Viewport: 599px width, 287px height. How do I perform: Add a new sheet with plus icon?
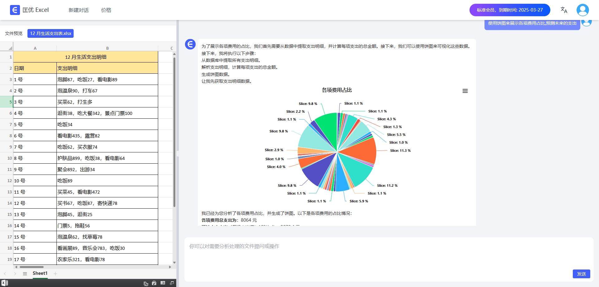pos(56,274)
